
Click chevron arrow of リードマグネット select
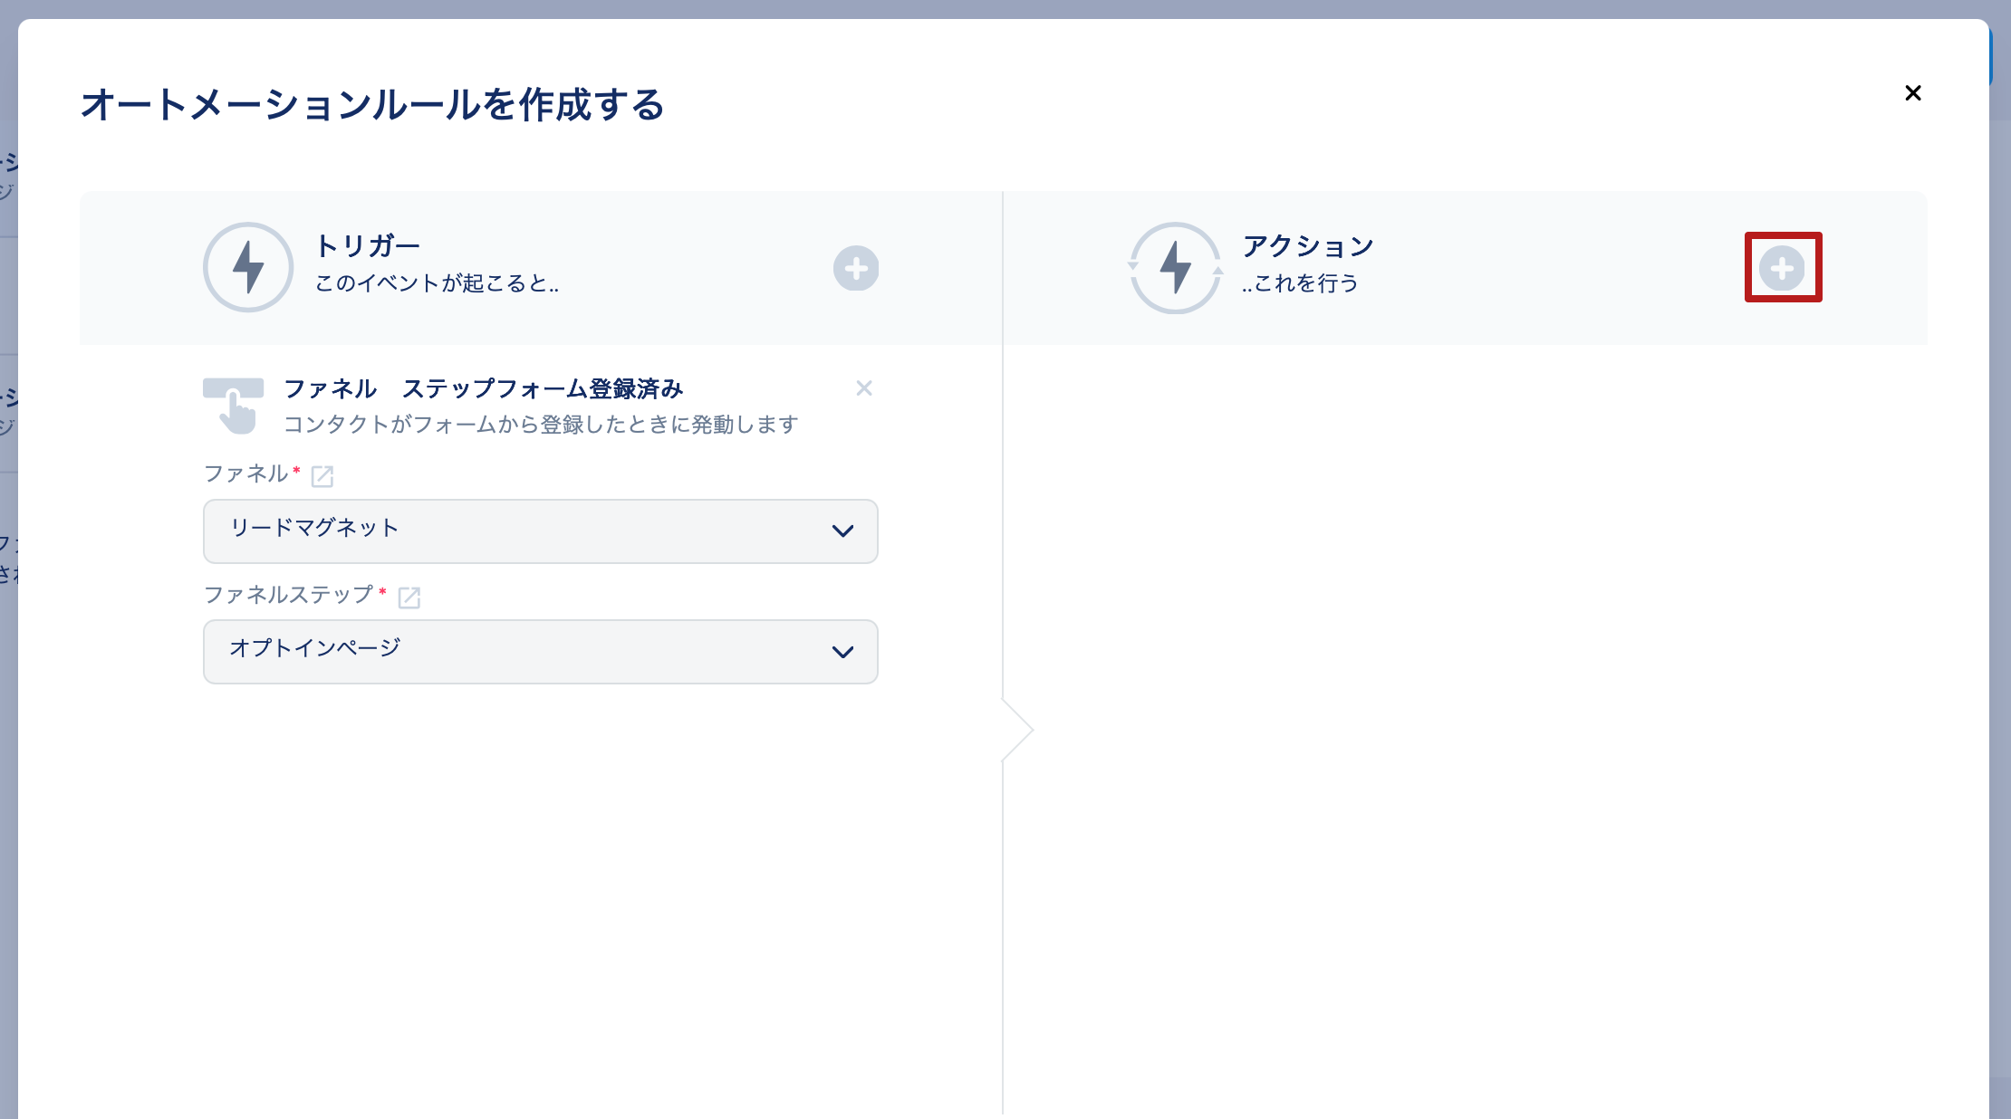click(x=842, y=531)
